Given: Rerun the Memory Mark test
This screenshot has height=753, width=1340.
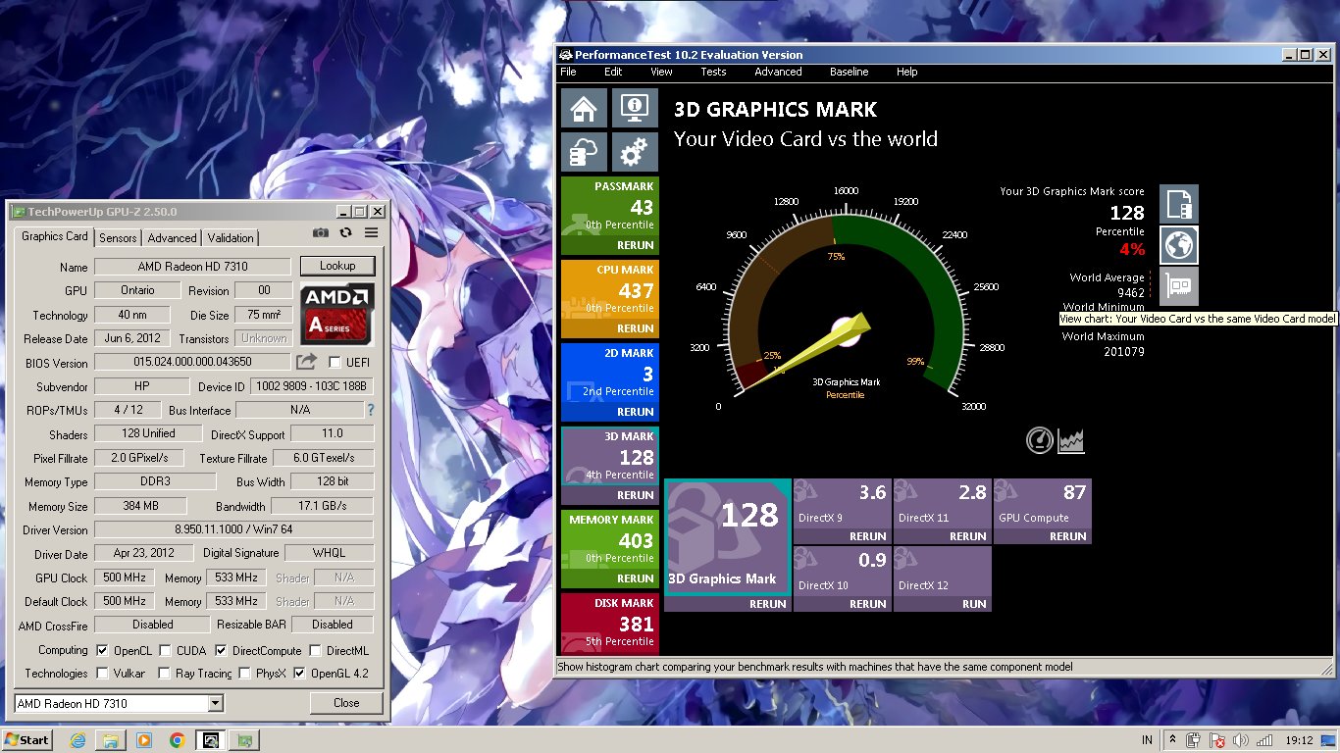Looking at the screenshot, I should pyautogui.click(x=636, y=578).
